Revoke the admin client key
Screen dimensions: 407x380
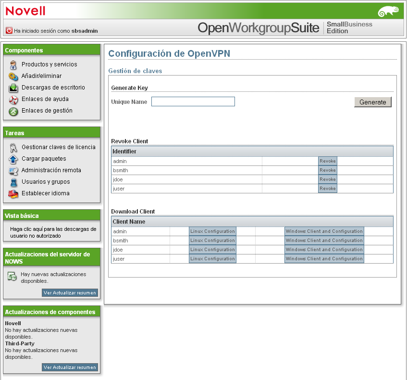(328, 161)
